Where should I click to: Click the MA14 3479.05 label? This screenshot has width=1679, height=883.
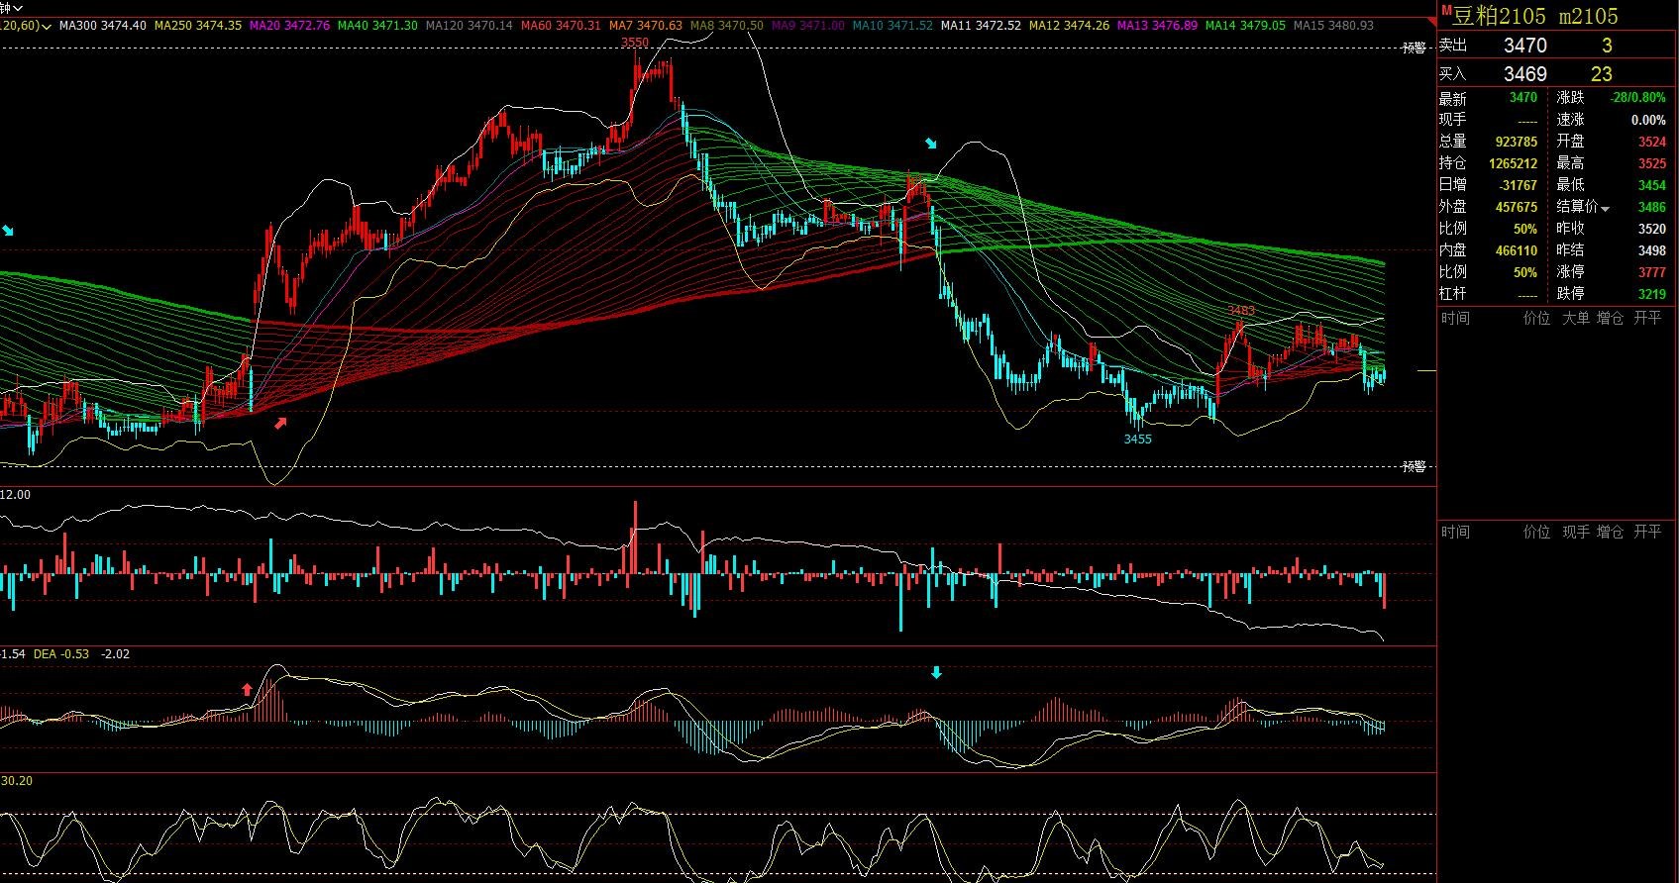click(x=1245, y=26)
